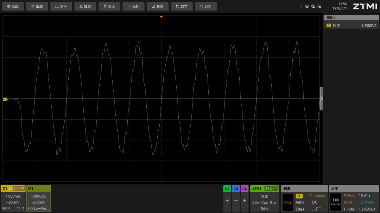Click the C1 probe icon
Image resolution: width=380 pixels, height=213 pixels.
(10, 188)
